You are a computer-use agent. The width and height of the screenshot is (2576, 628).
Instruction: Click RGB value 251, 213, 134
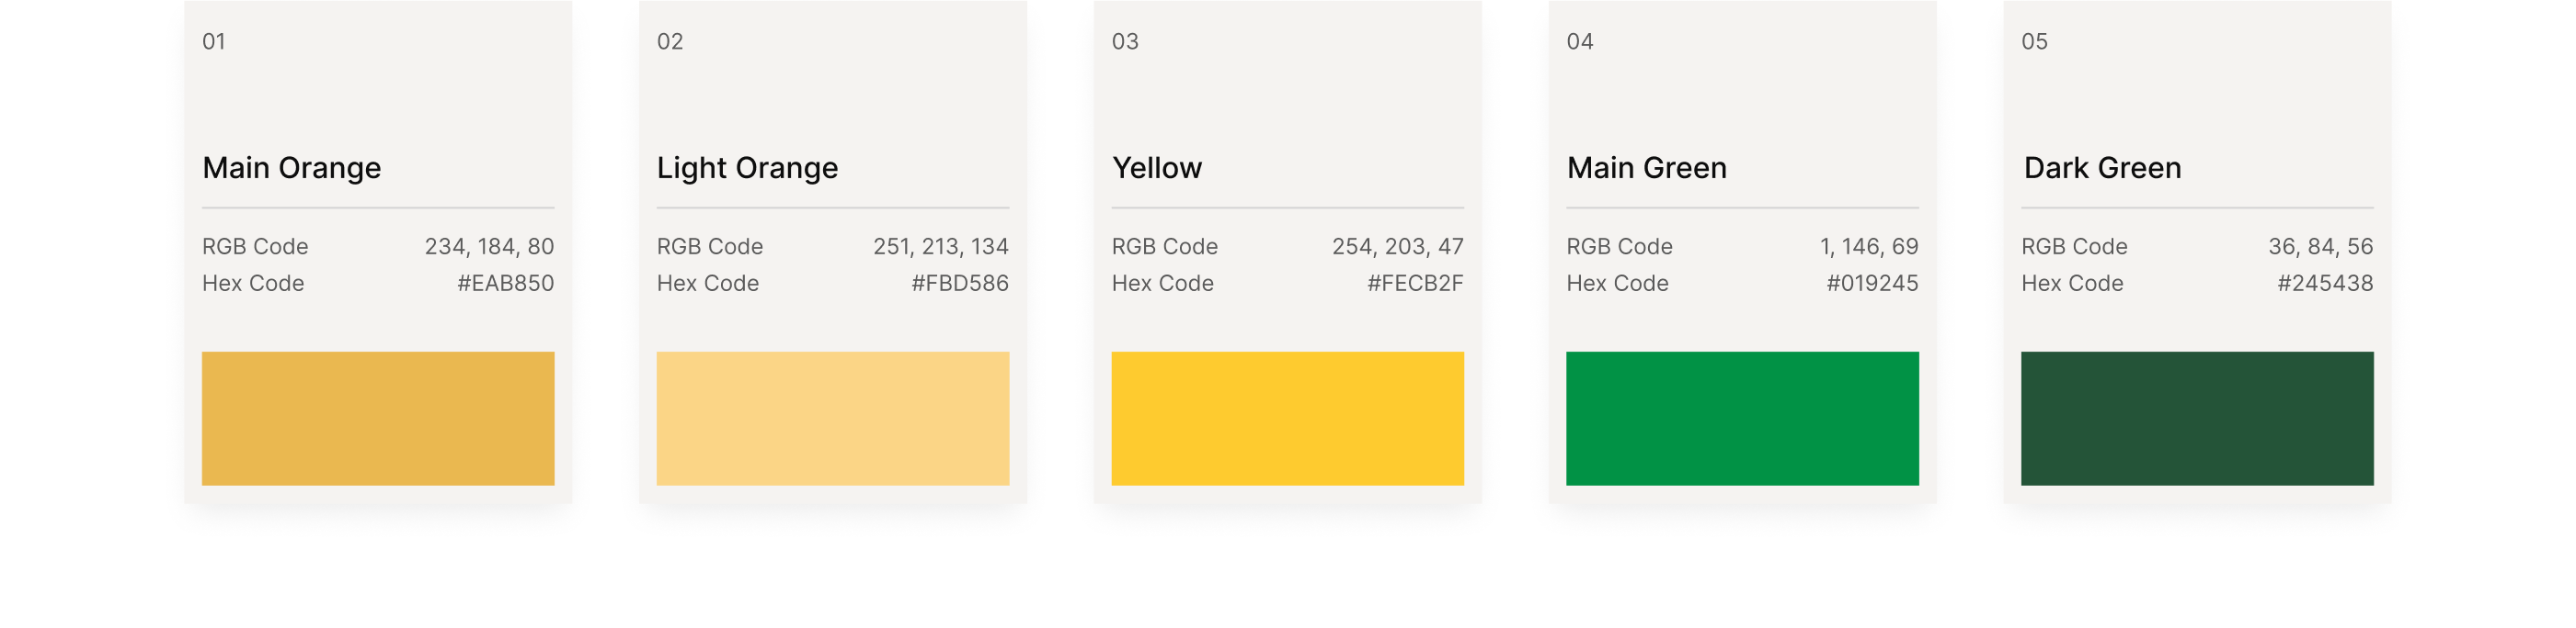tap(940, 247)
